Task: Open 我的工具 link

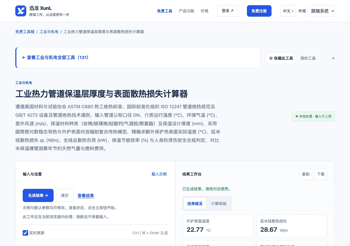Action: 308,58
